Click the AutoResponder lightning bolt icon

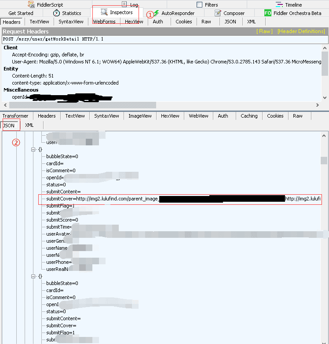pyautogui.click(x=156, y=13)
